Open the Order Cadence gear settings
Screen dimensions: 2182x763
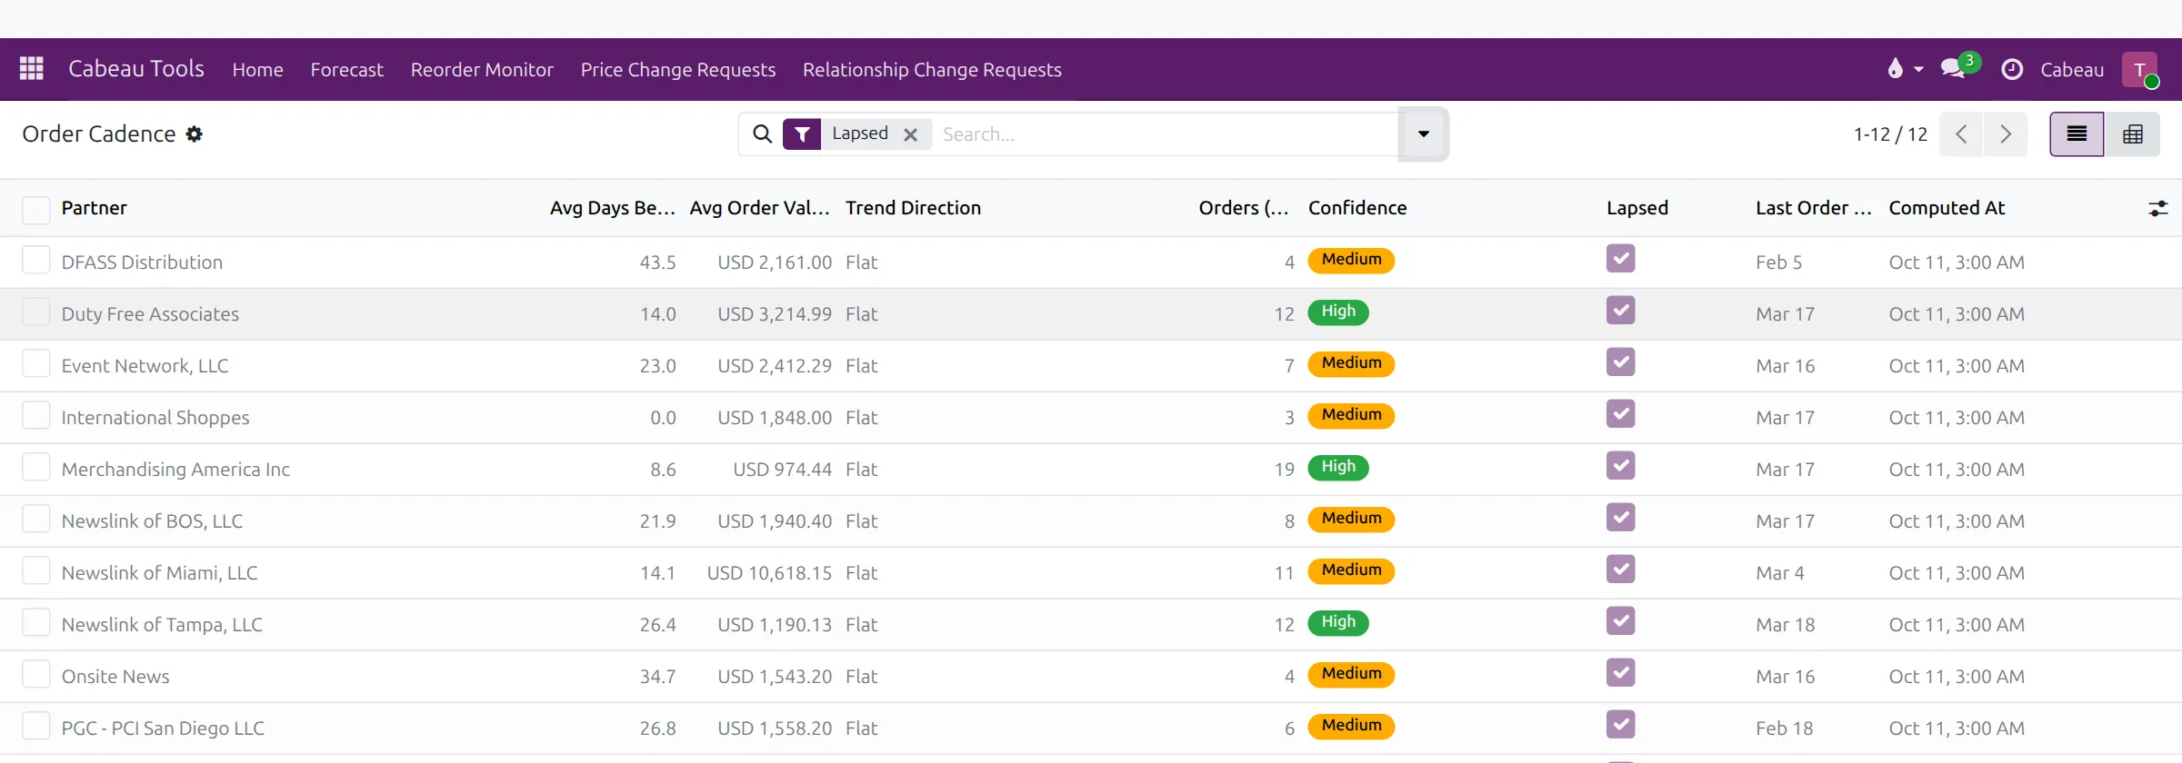pos(194,134)
